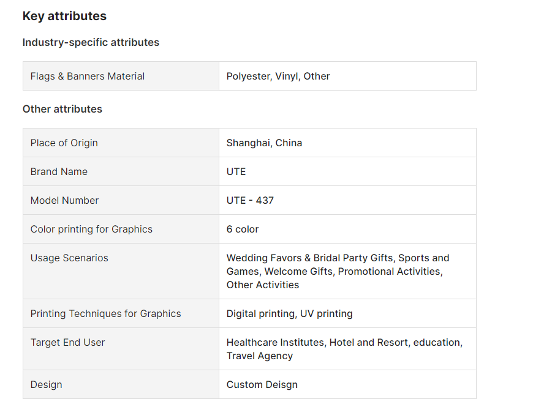Select the Flags & Banners Material label
Screen dimensions: 533x410
coord(88,76)
